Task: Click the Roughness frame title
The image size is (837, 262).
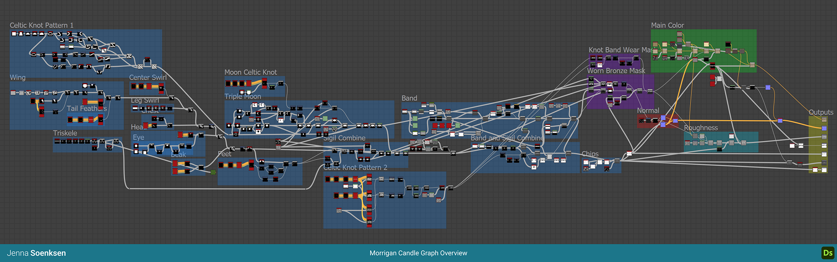Action: [x=701, y=128]
